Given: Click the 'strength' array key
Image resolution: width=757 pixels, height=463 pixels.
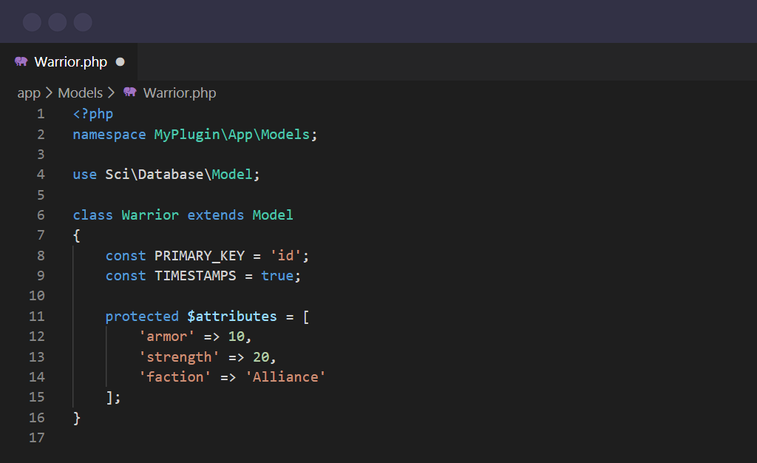Looking at the screenshot, I should 179,357.
